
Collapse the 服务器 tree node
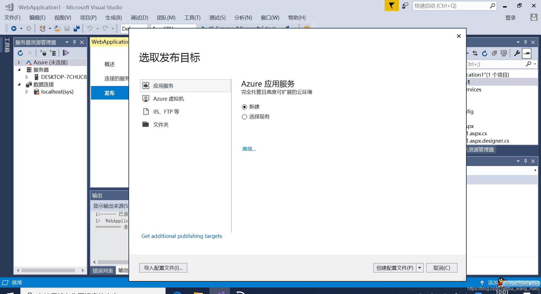coord(19,70)
